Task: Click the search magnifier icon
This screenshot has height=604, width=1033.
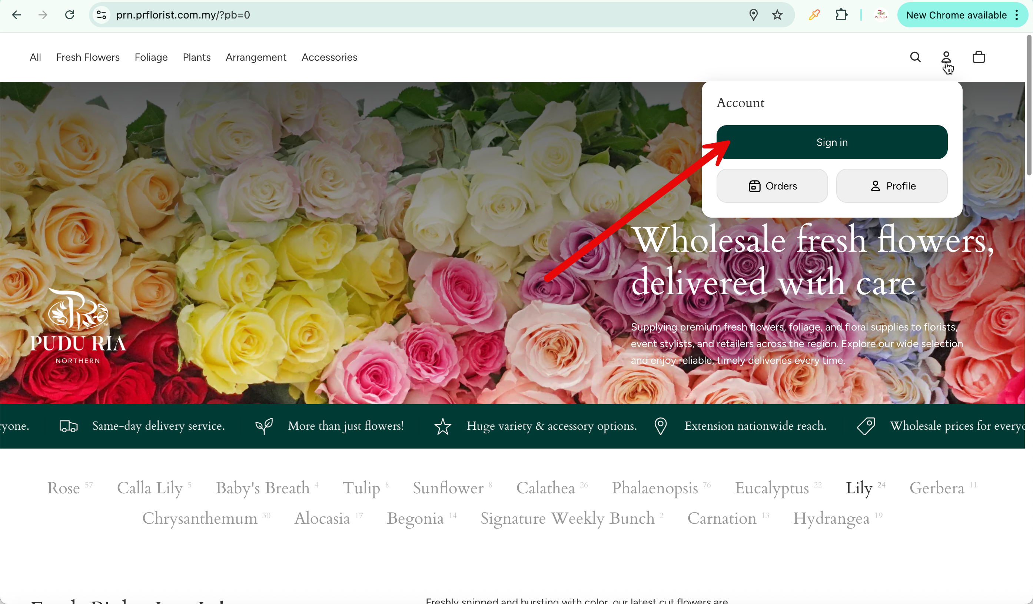Action: coord(915,57)
